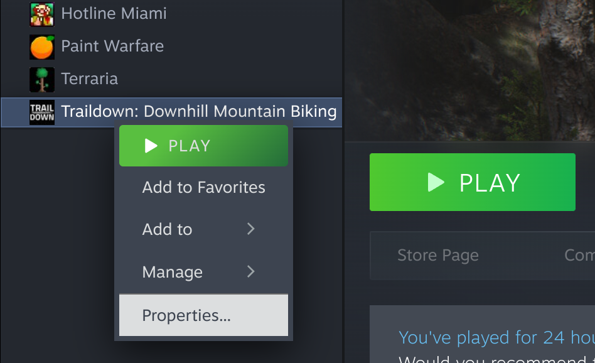Screen dimensions: 595x363
Task: Select Paint Warfare title in the library list
Action: pos(112,46)
